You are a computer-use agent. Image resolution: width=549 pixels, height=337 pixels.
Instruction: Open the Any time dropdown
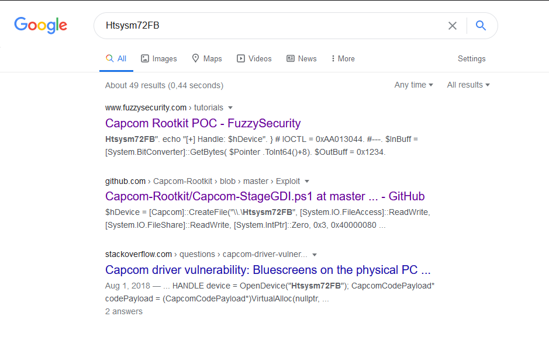[x=414, y=85]
